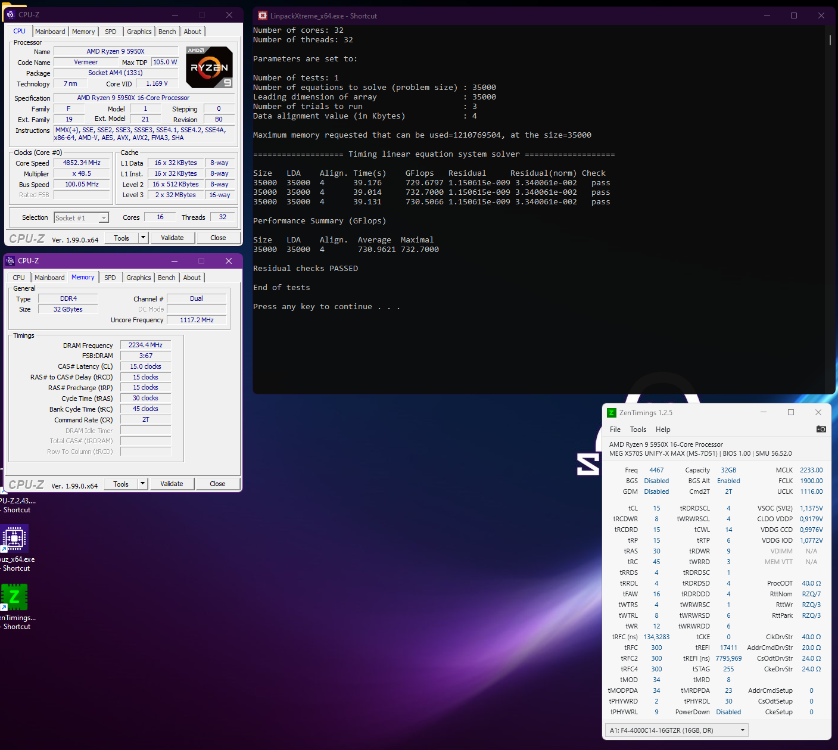
Task: Open SPD tab in top CPU-Z window
Action: pyautogui.click(x=111, y=32)
